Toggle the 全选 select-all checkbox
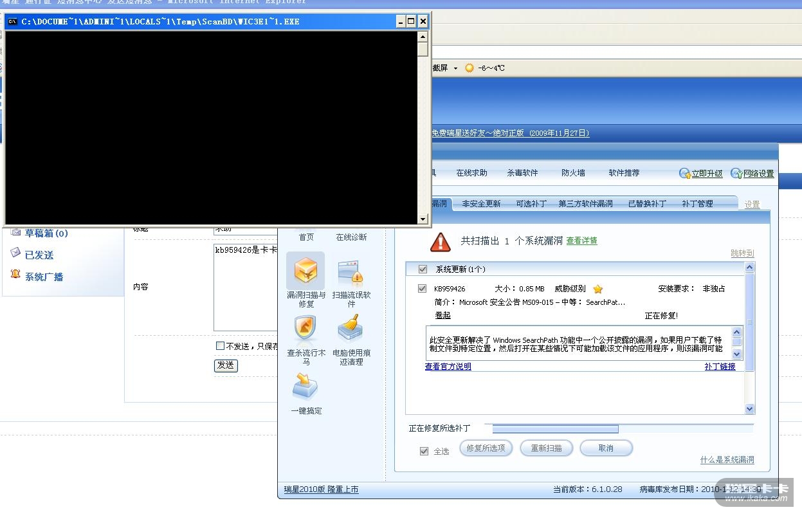This screenshot has width=802, height=512. click(x=424, y=452)
